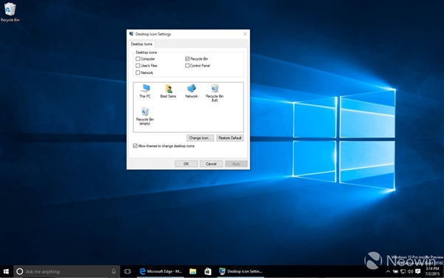Click the Change Icon... button
Screen dimensions: 444x278
tap(201, 138)
